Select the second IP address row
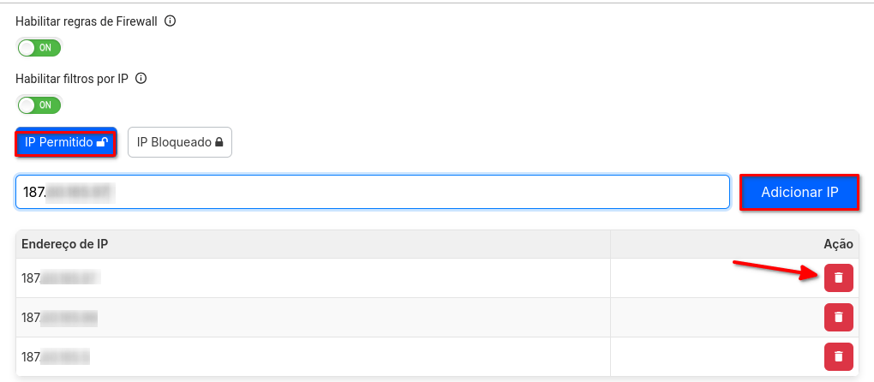The image size is (874, 382). tap(60, 317)
